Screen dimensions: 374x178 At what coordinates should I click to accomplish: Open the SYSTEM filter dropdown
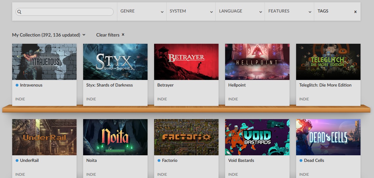(191, 12)
